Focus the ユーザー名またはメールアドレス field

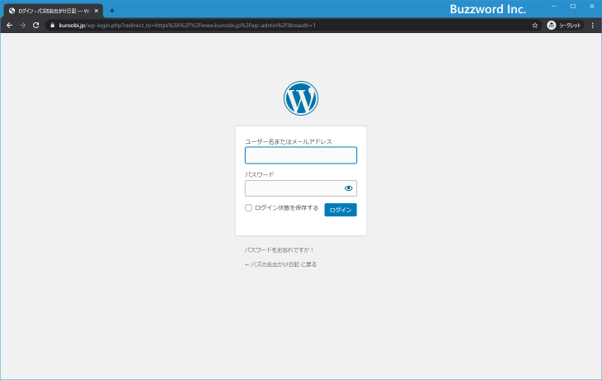coord(301,155)
